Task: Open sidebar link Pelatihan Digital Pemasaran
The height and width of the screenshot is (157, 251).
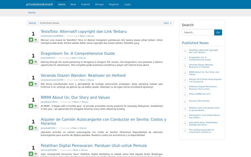Action: 203,88
